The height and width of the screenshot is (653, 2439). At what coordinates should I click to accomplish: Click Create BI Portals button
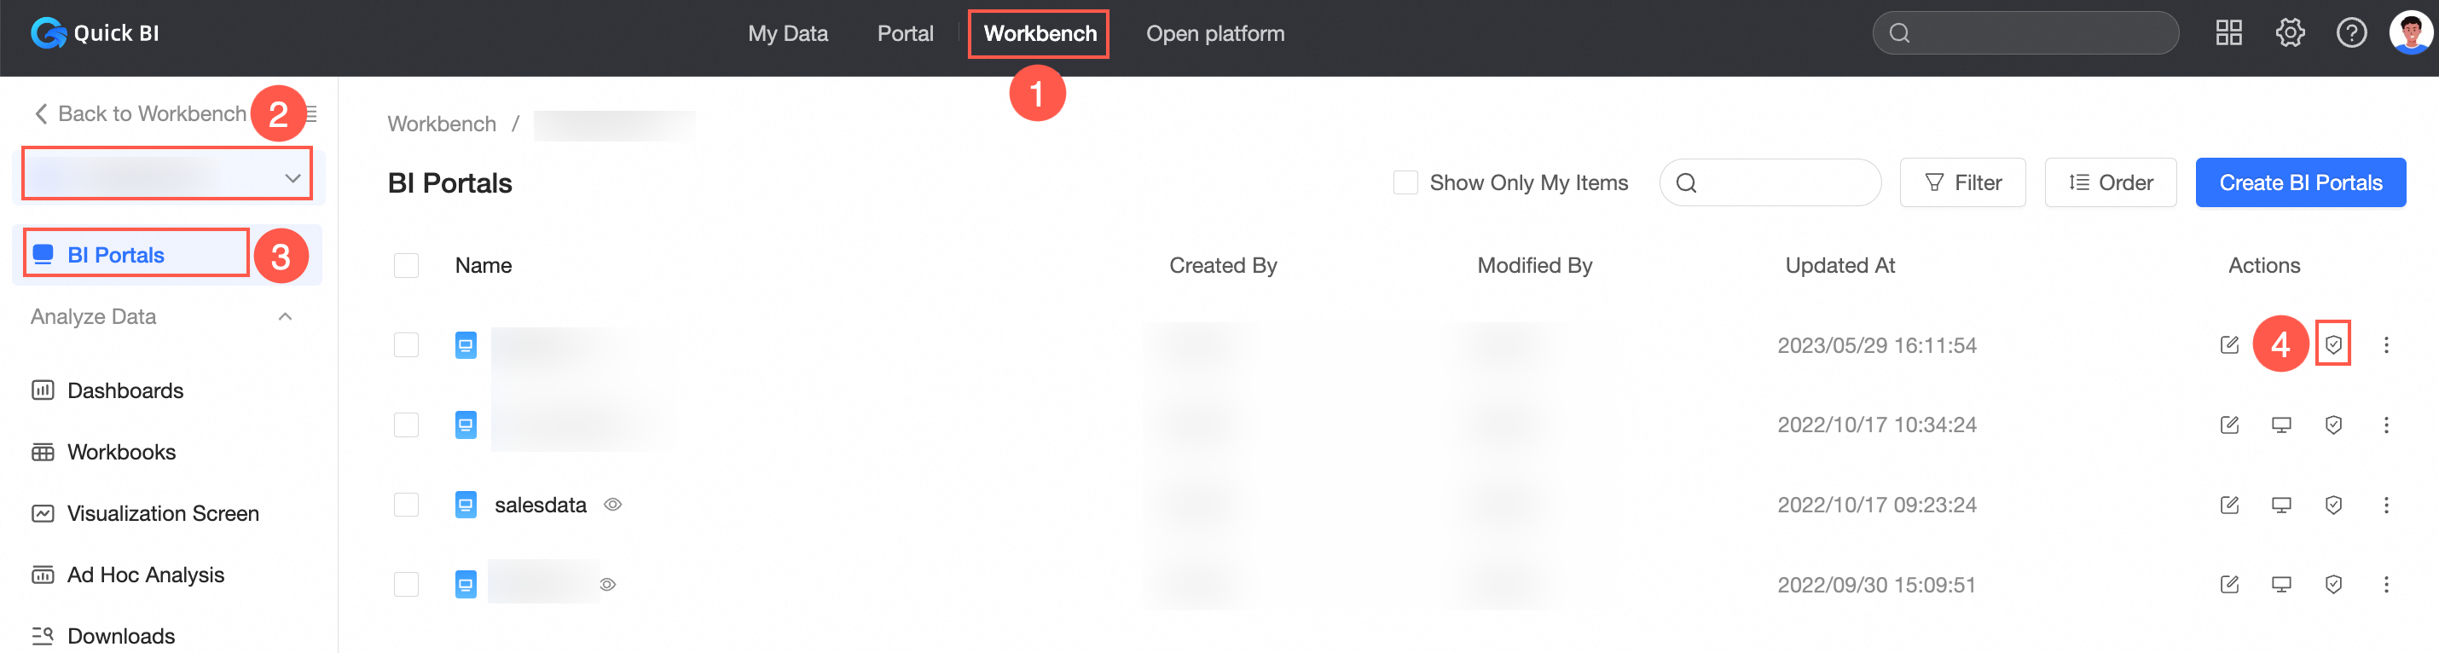tap(2300, 182)
